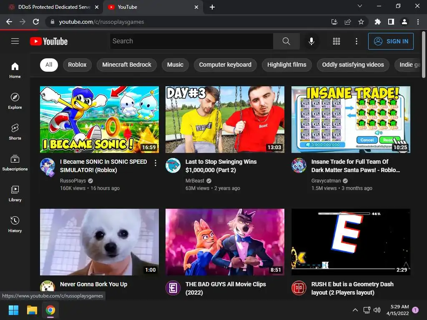Open Library in the sidebar
The width and height of the screenshot is (427, 320).
[x=15, y=193]
